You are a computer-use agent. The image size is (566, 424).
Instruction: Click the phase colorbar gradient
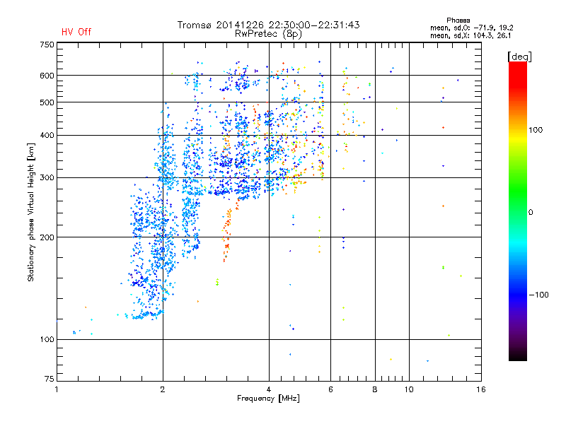click(518, 211)
